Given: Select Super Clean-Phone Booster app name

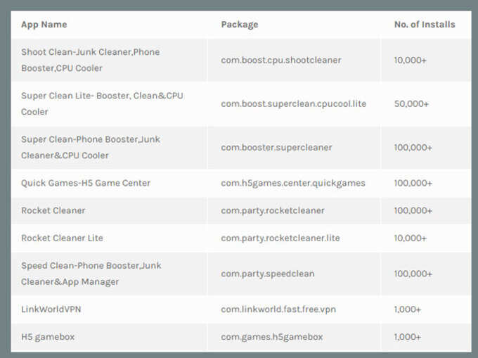Looking at the screenshot, I should click(x=91, y=147).
